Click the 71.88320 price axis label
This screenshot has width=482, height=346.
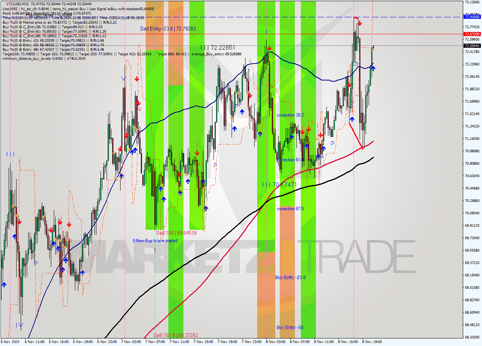[472, 89]
